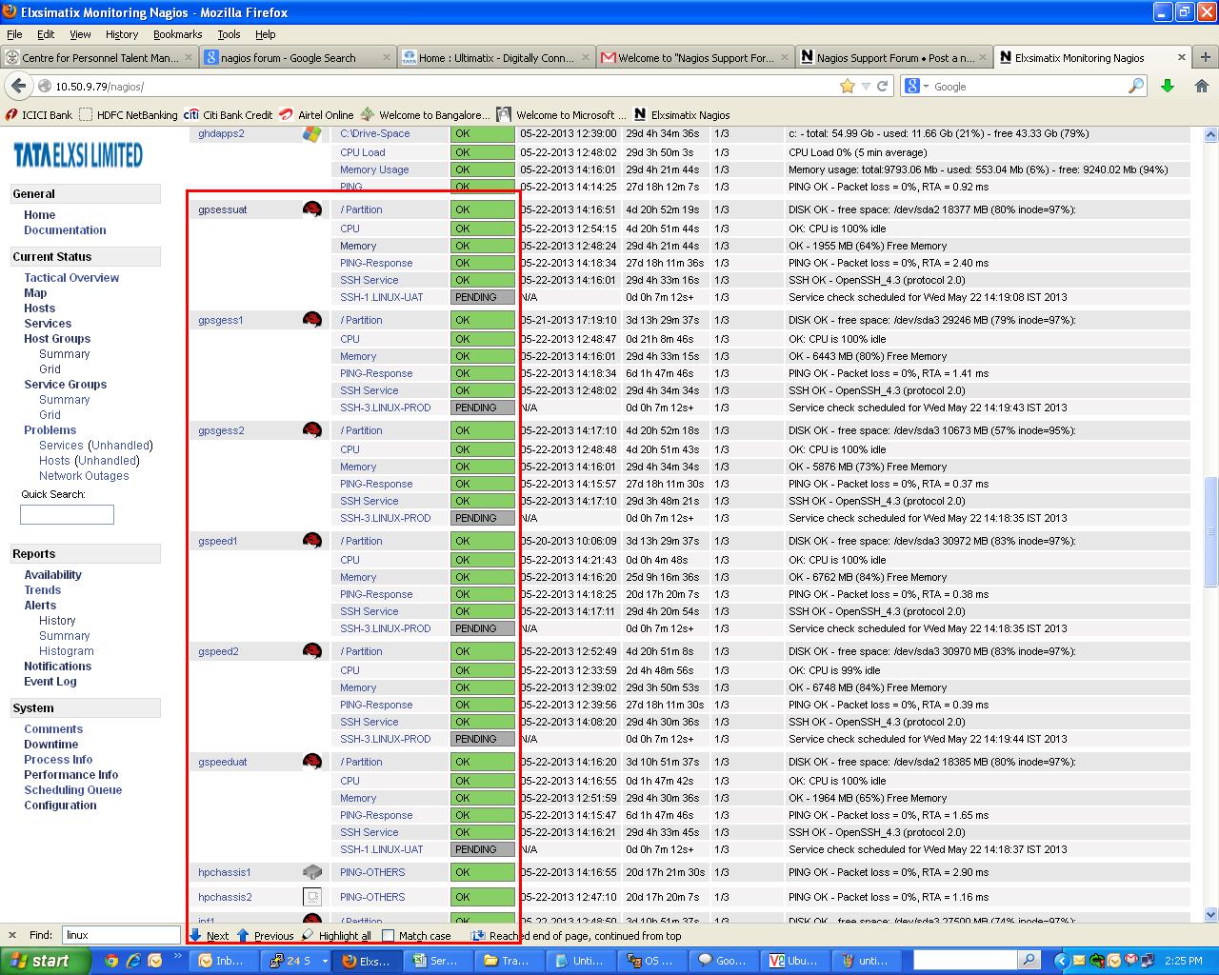Viewport: 1219px width, 975px height.
Task: Reload the Nagios page
Action: click(x=883, y=86)
